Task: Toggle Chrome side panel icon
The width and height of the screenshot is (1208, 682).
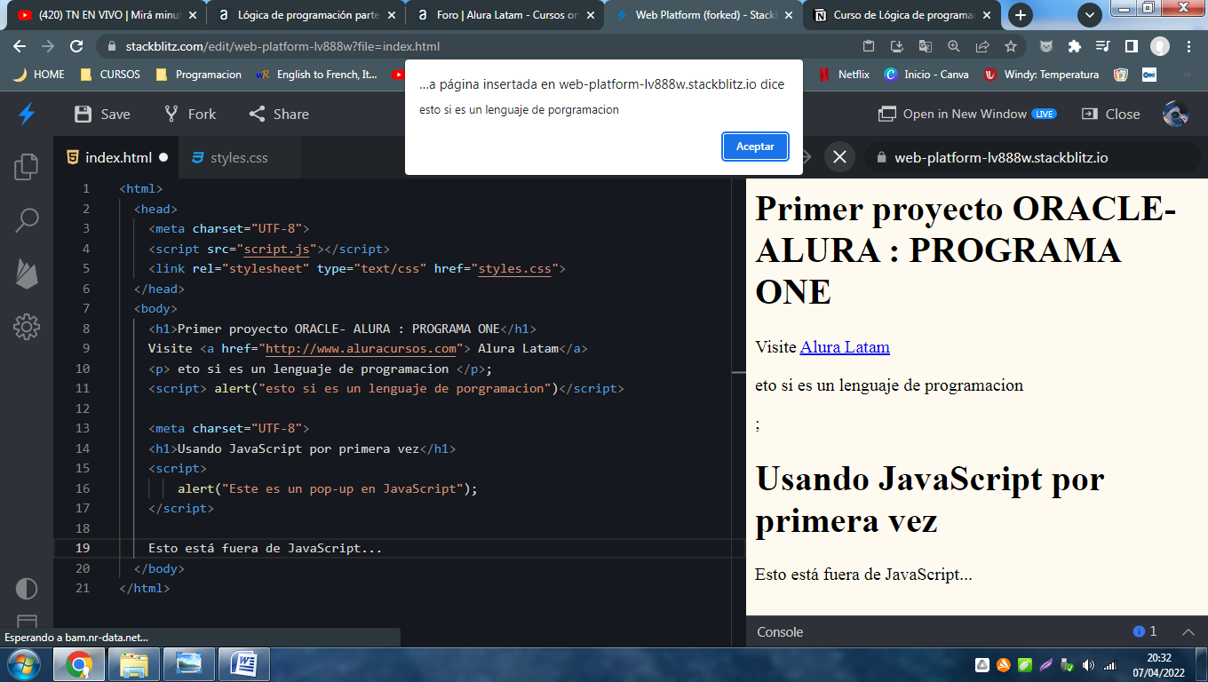Action: click(x=1131, y=46)
